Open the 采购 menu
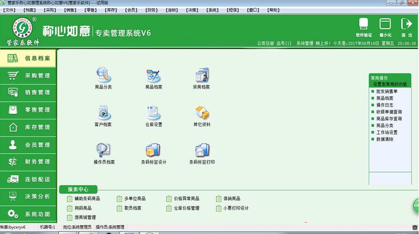 50,10
